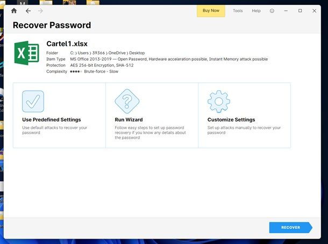Click the complexity dots indicator
Viewport: 328px width, 244px height.
(76, 71)
